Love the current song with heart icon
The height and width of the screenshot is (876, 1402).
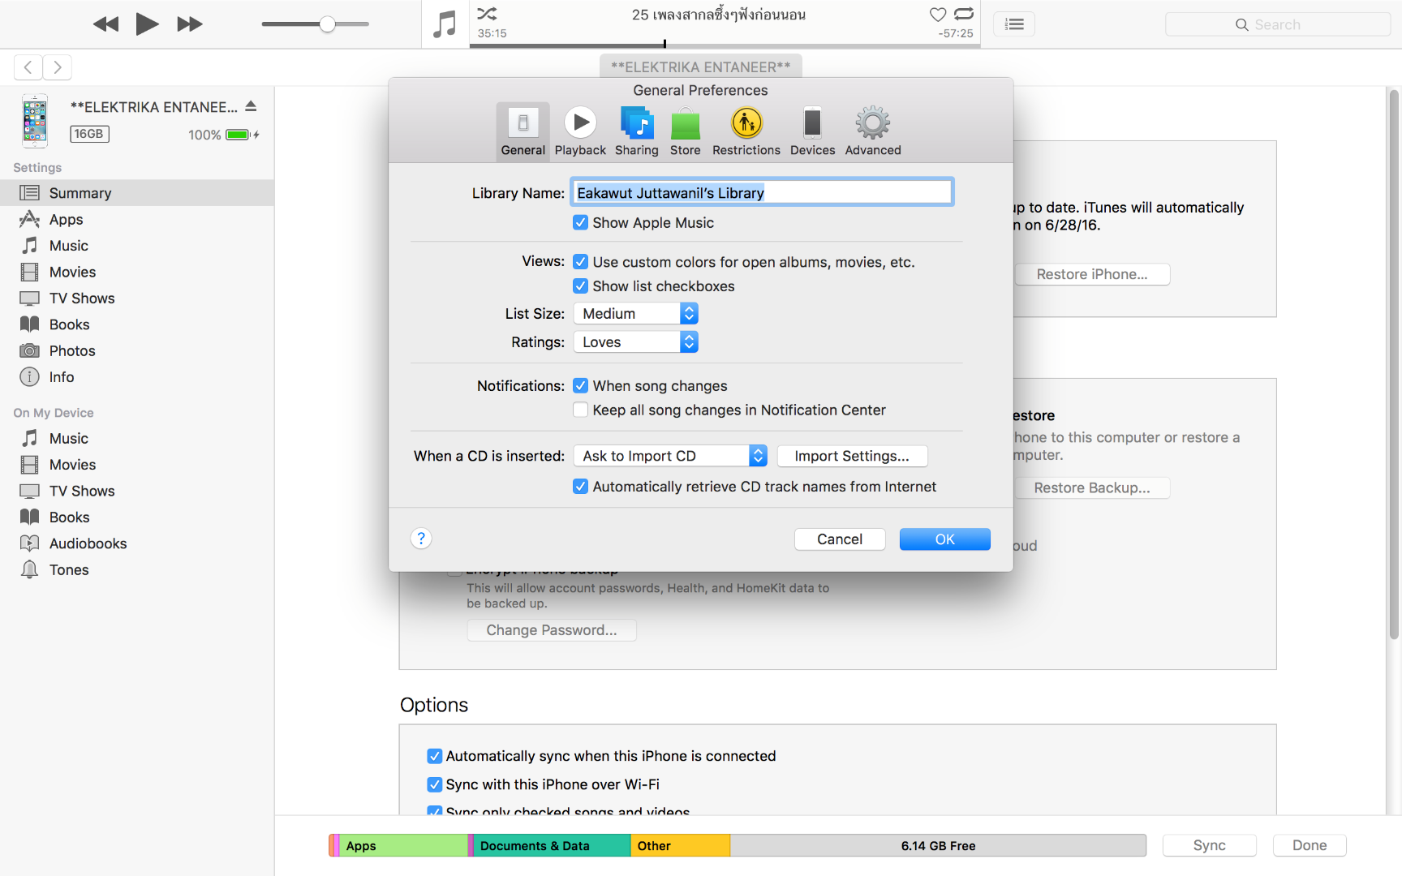[938, 14]
